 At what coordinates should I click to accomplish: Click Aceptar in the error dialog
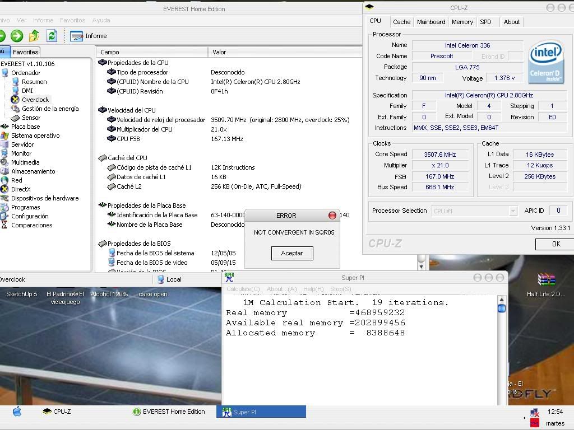[292, 253]
